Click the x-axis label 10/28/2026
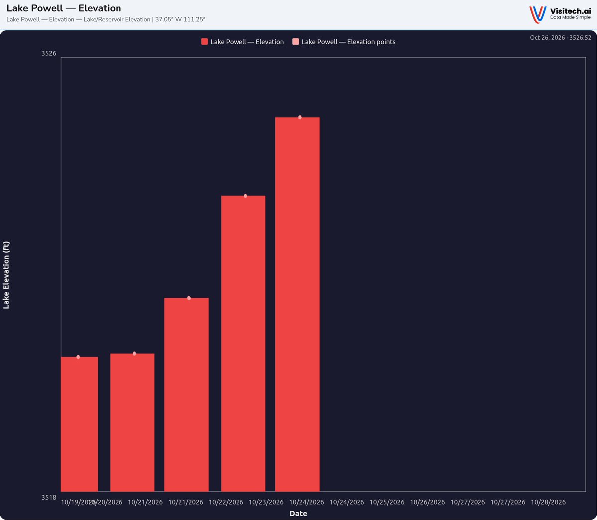 548,502
